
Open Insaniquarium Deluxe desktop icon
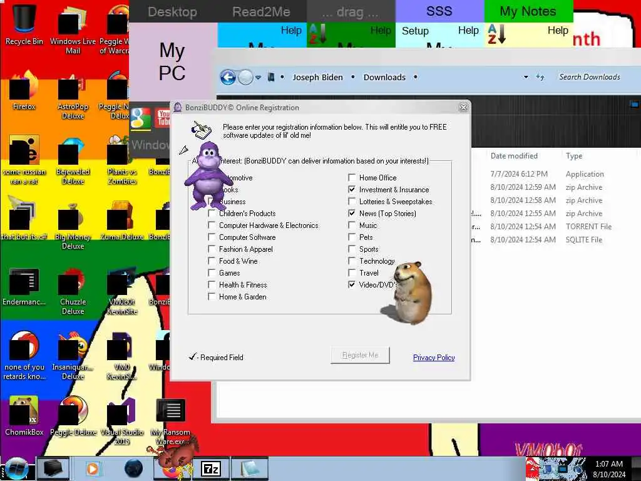coord(73,356)
